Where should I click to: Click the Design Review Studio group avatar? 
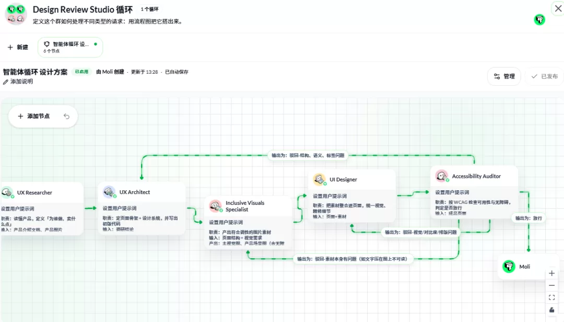click(x=16, y=15)
